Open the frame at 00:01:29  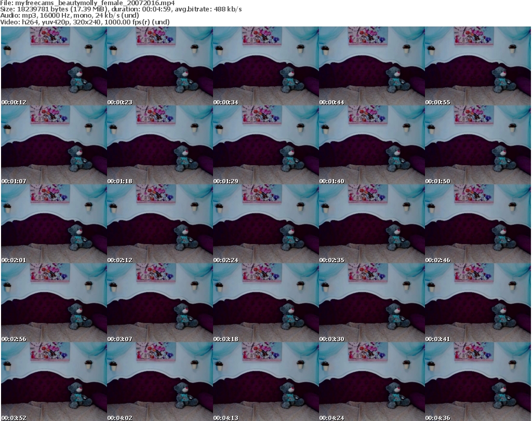pyautogui.click(x=266, y=145)
